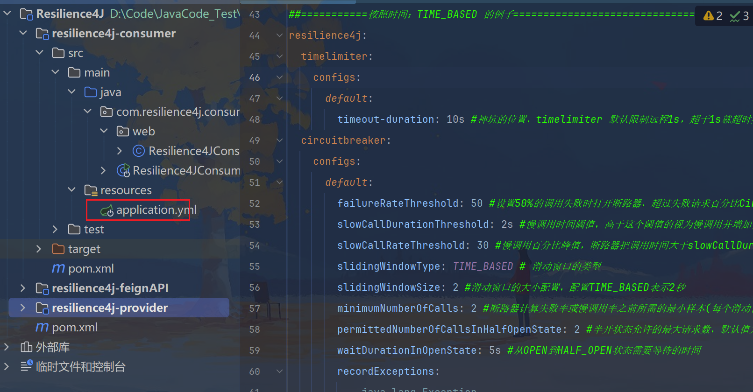The image size is (753, 392).
Task: Click the slidingWindowSize key in editor
Action: (x=389, y=287)
